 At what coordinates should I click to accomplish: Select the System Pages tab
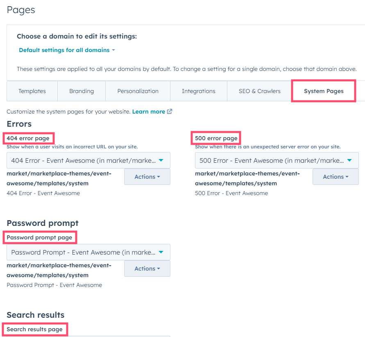pyautogui.click(x=324, y=91)
